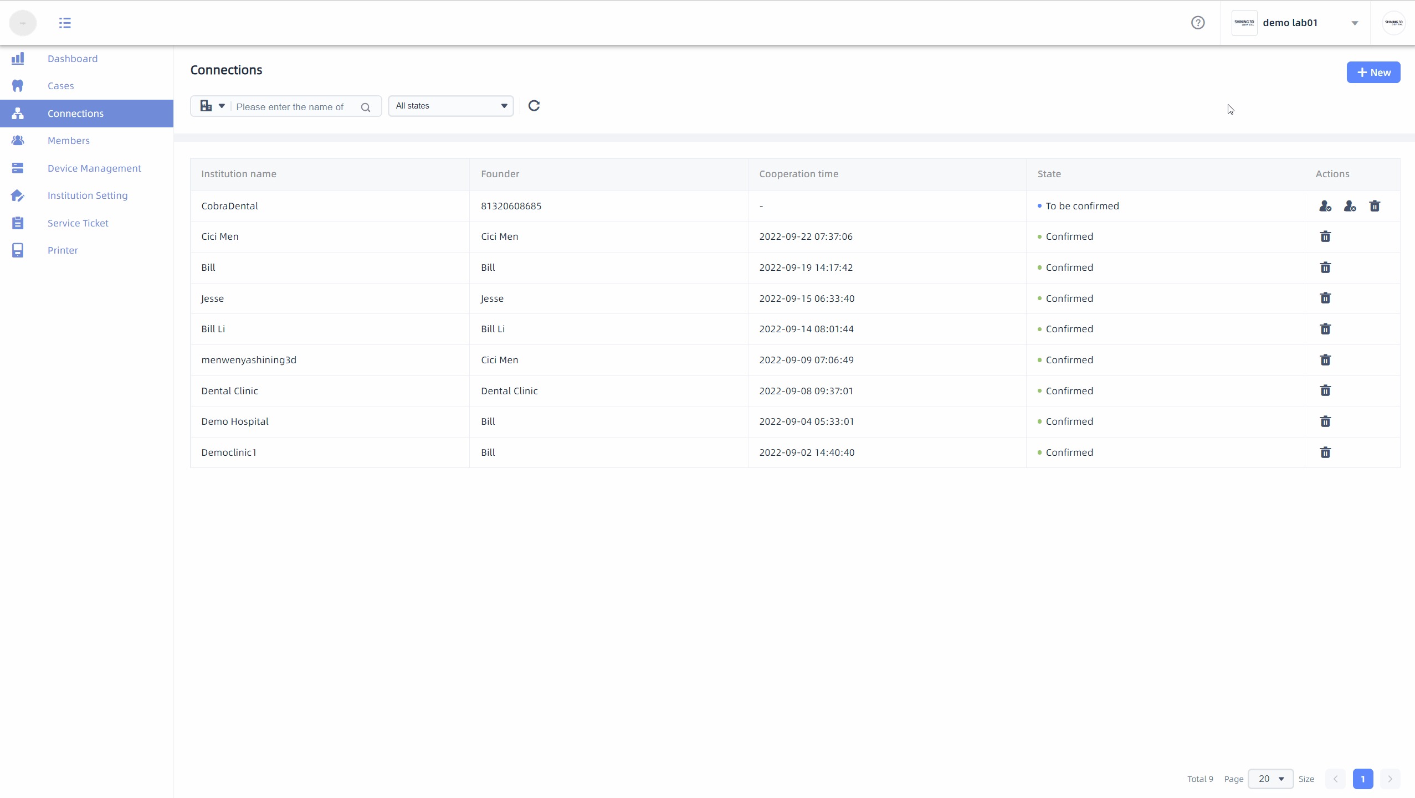
Task: Navigate to Service Ticket menu item
Action: pyautogui.click(x=78, y=223)
